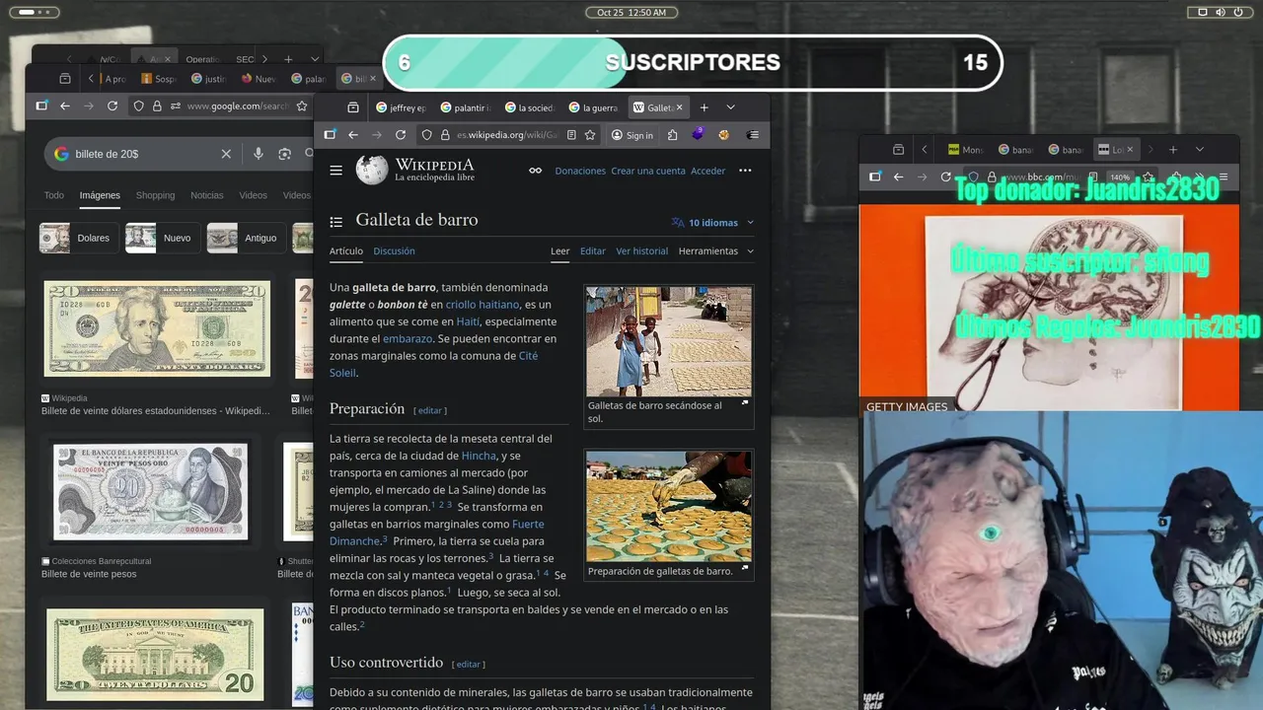The height and width of the screenshot is (710, 1263).
Task: Click the Donaciones link
Action: point(580,171)
